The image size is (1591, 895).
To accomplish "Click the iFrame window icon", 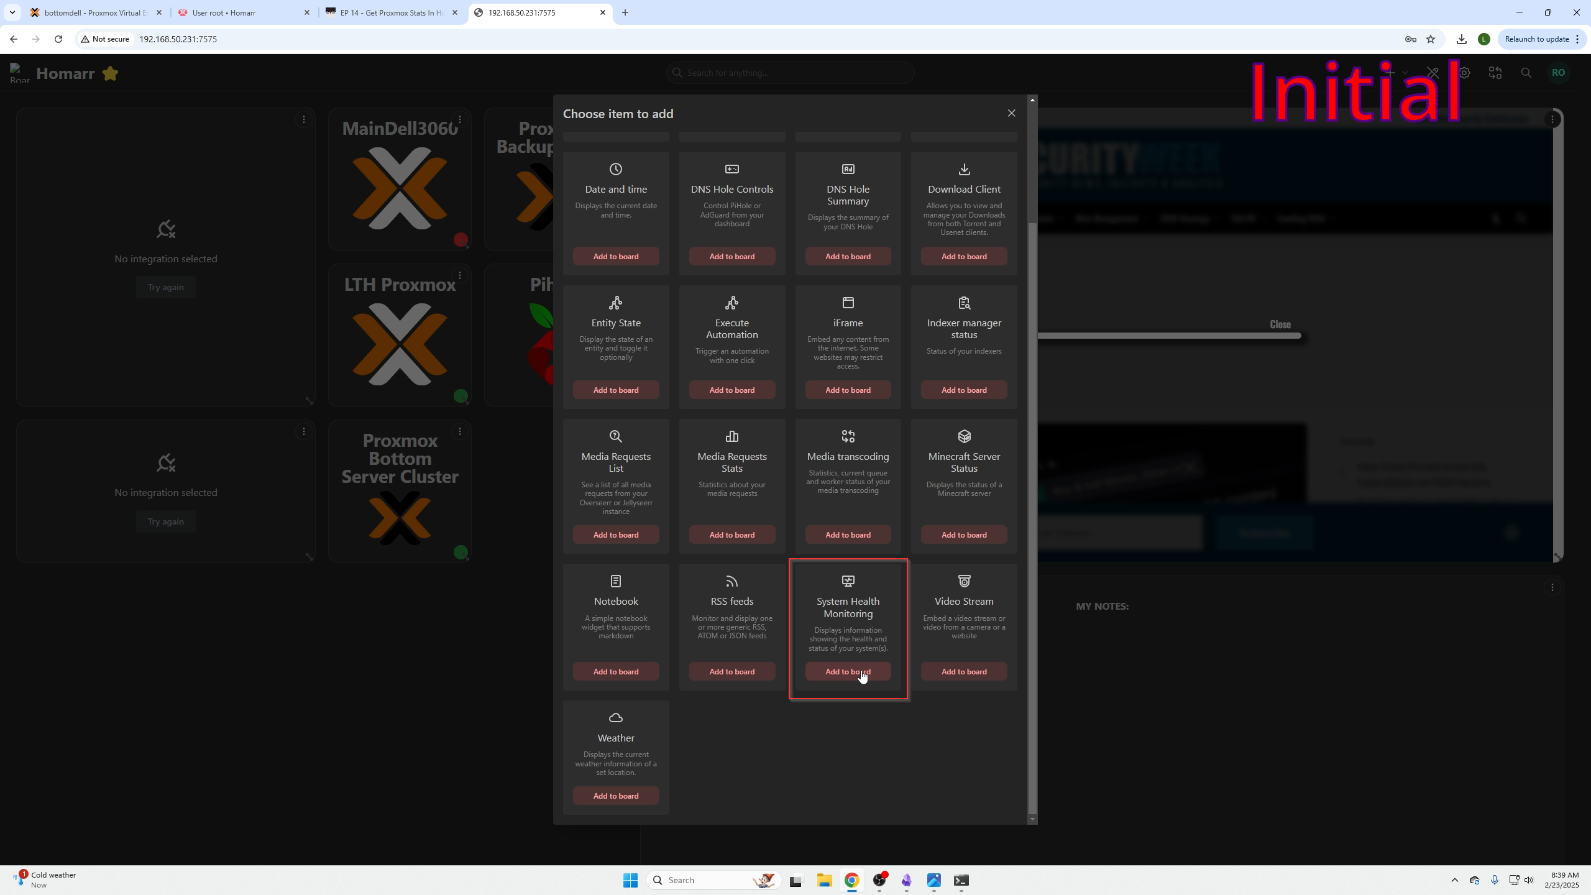I will [848, 303].
